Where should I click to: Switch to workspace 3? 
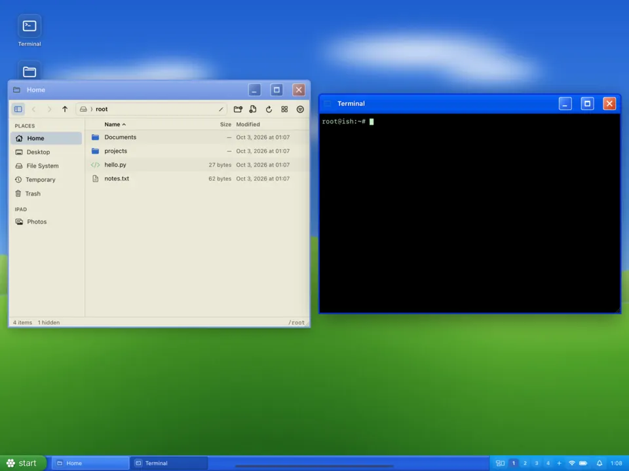[537, 463]
